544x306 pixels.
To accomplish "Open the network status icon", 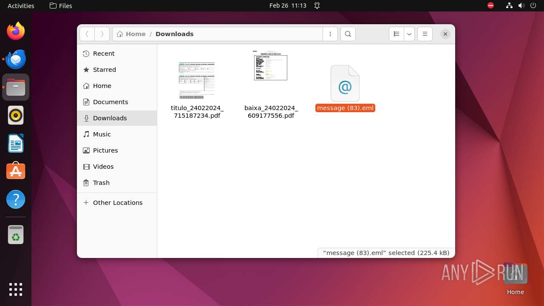I will 509,6.
